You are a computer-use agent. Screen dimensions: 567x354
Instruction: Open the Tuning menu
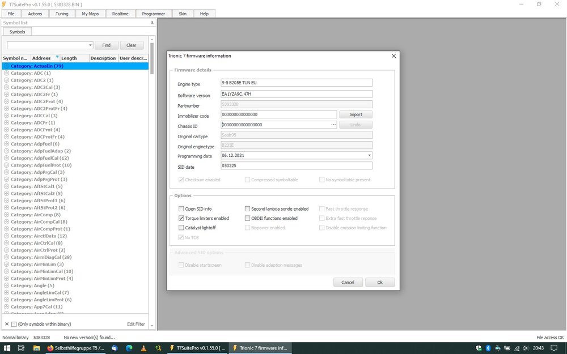tap(62, 14)
